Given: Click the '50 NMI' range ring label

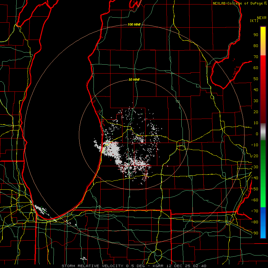Looking at the screenshot, I should [134, 80].
